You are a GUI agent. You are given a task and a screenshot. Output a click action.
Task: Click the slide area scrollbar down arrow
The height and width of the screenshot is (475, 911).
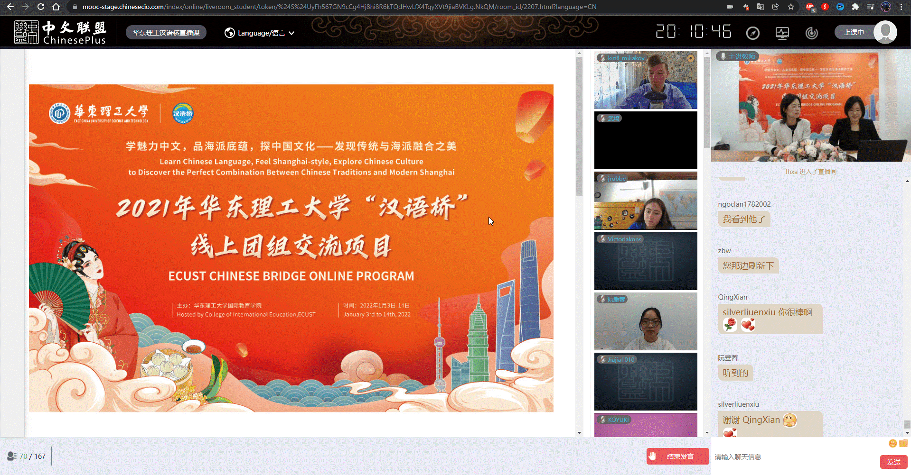[x=579, y=432]
